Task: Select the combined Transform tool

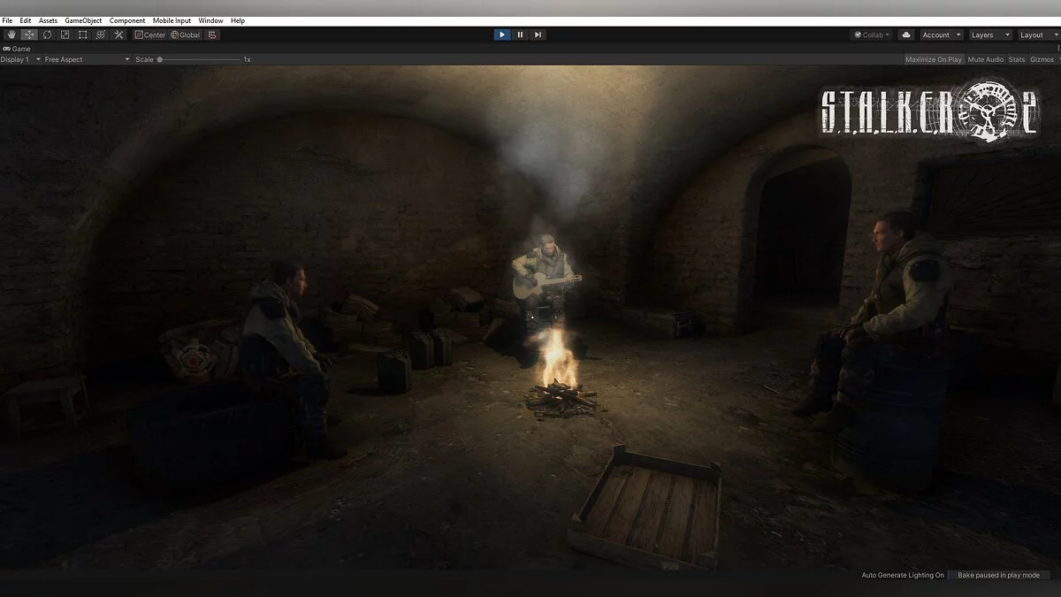Action: click(x=100, y=34)
